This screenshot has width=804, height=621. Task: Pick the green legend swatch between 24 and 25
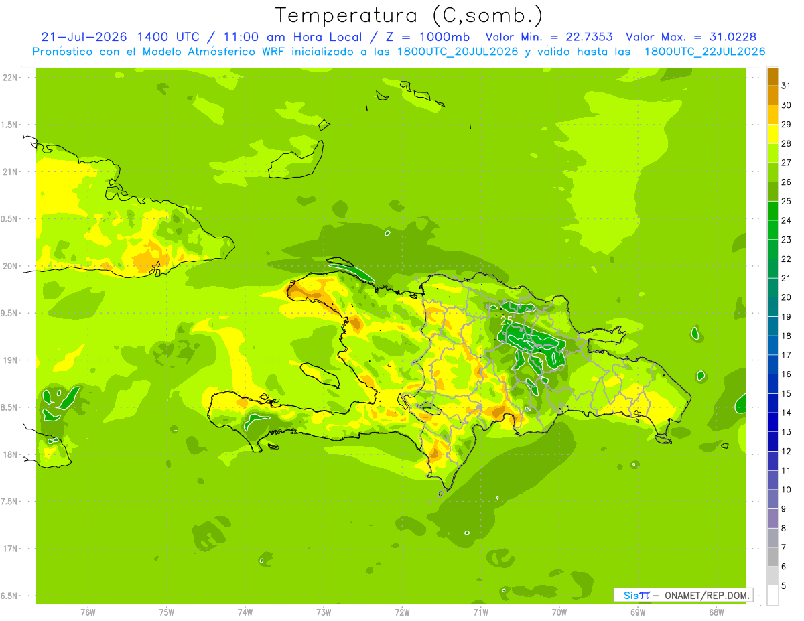[x=773, y=211]
